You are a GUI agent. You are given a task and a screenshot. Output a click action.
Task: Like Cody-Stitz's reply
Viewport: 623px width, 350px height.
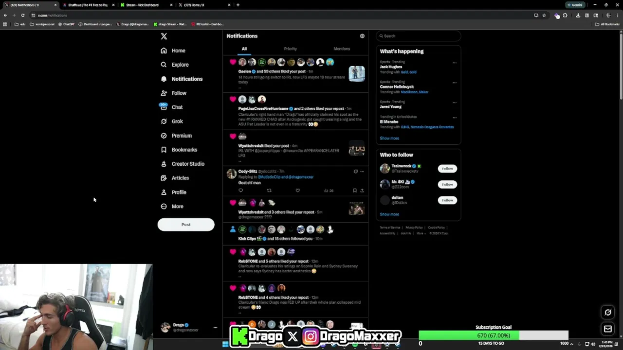click(297, 191)
